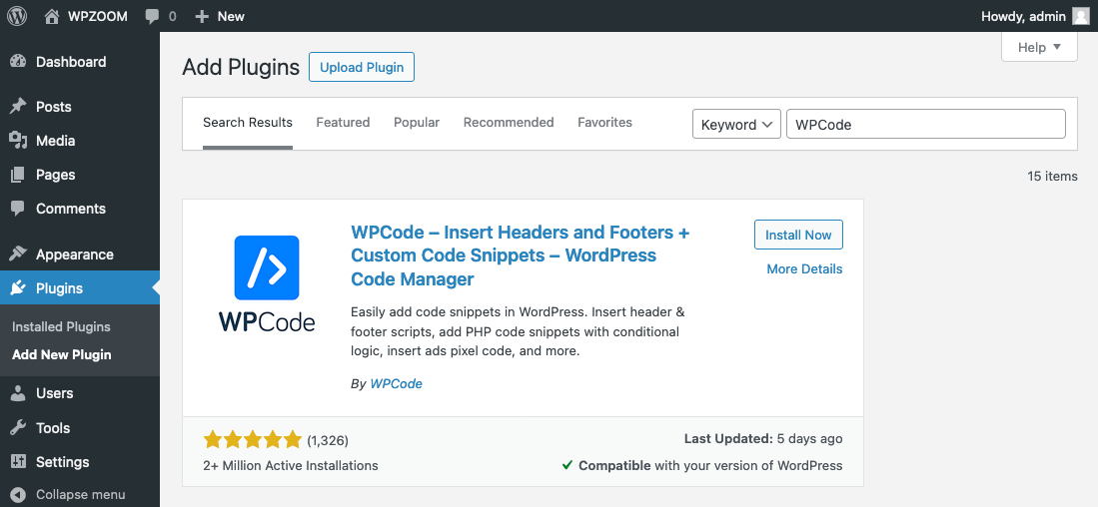
Task: Click the WordPress logo in admin bar
Action: 17,16
